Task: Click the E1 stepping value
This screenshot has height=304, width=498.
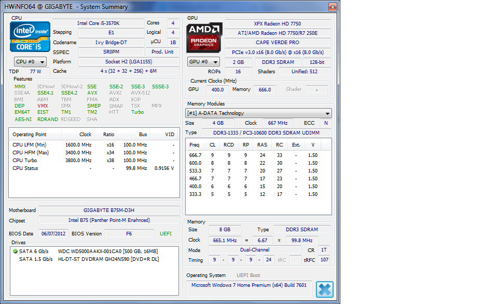Action: click(111, 32)
